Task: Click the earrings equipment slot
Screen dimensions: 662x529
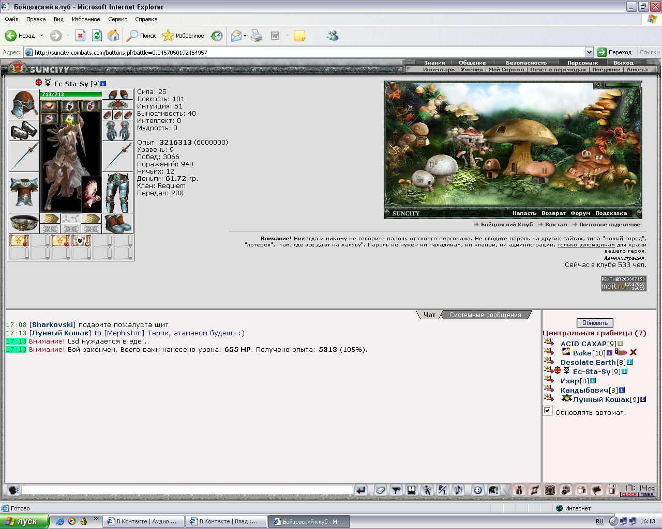Action: point(118,95)
